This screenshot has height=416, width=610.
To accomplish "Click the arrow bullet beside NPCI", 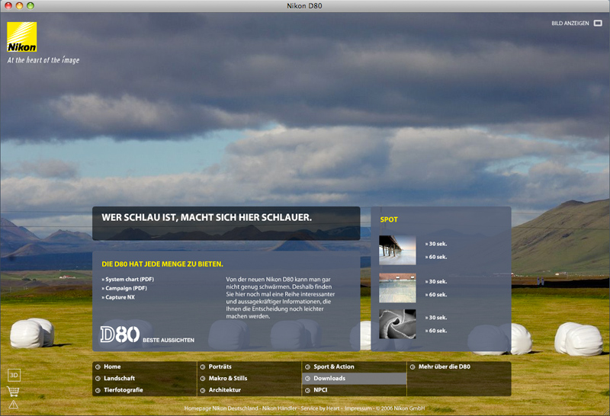I will [307, 390].
